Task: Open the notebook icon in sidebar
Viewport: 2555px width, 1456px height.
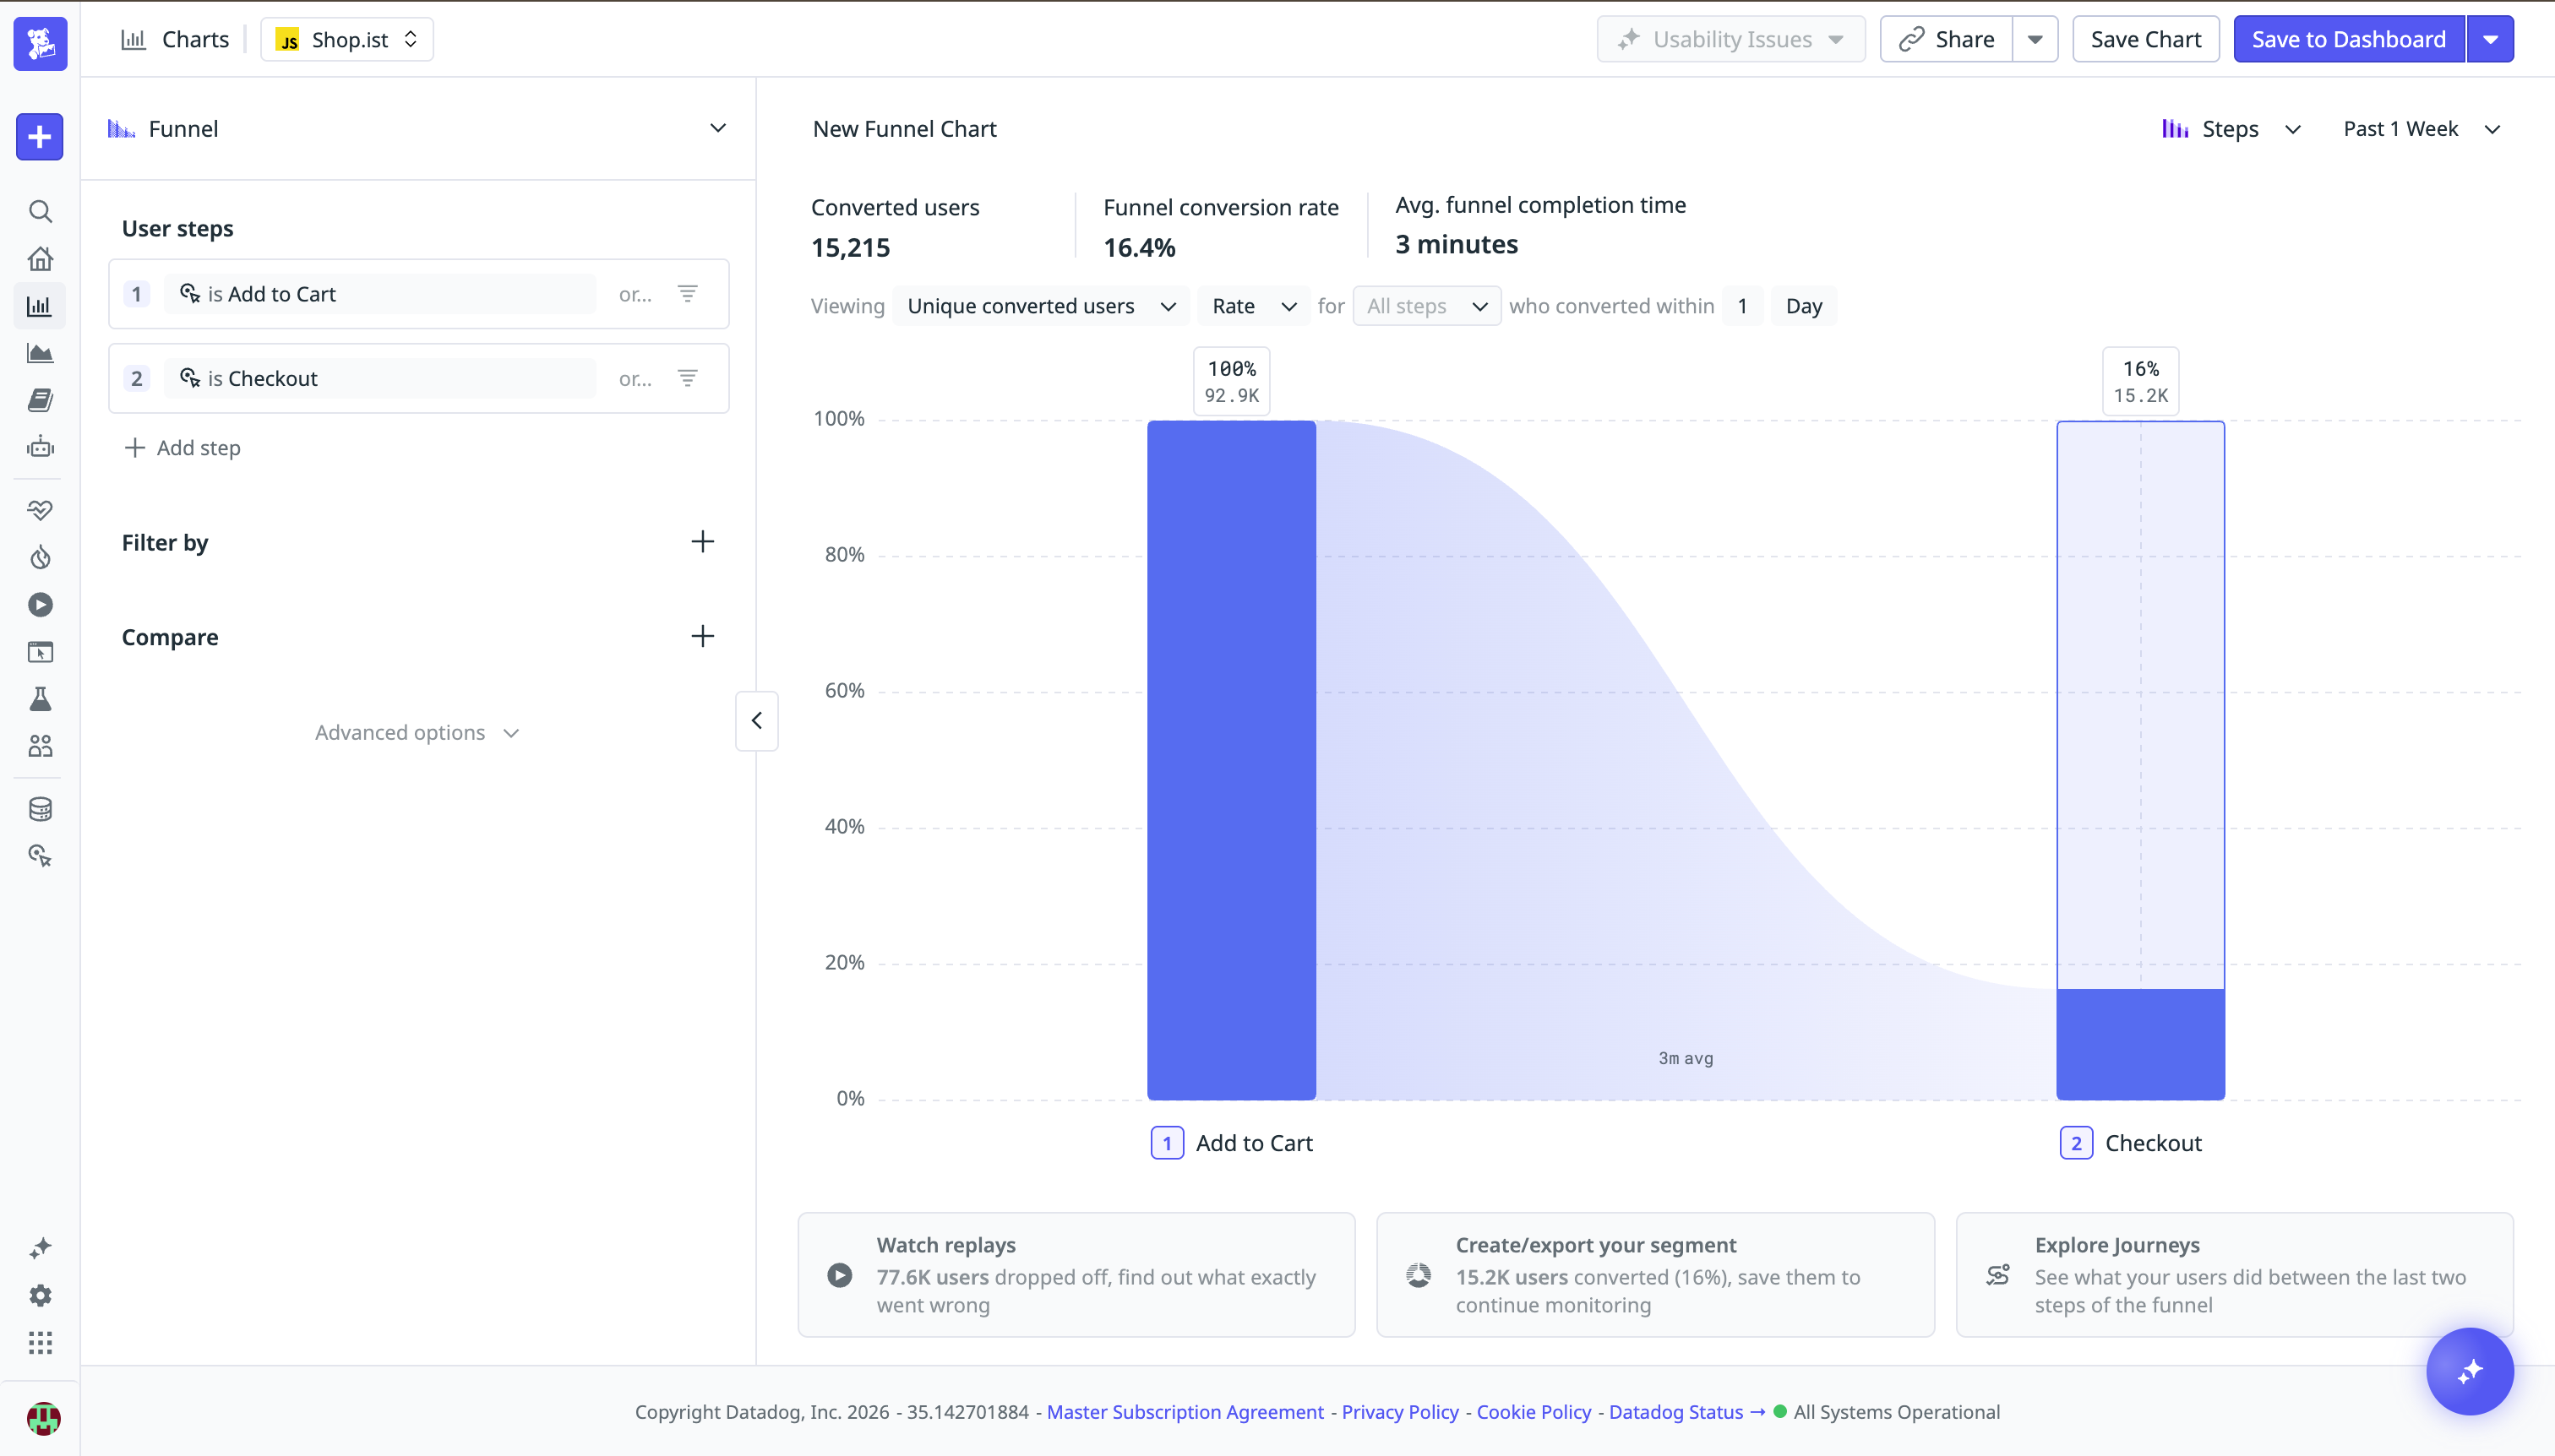Action: tap(40, 400)
